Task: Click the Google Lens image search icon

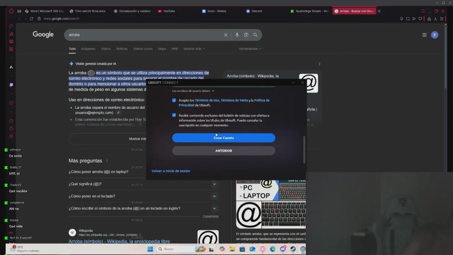Action: 246,35
